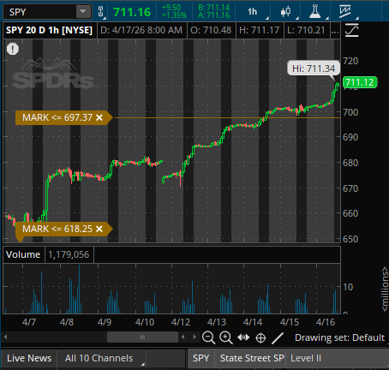Click the 4/12 date axis label
Image resolution: width=389 pixels, height=370 pixels.
(x=181, y=322)
